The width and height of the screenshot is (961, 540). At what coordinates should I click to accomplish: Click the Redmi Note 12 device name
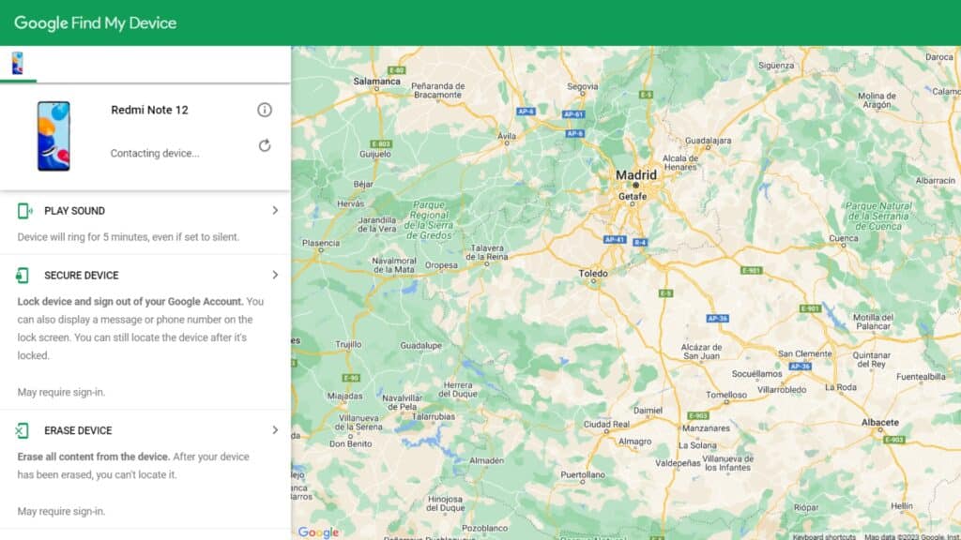click(149, 111)
